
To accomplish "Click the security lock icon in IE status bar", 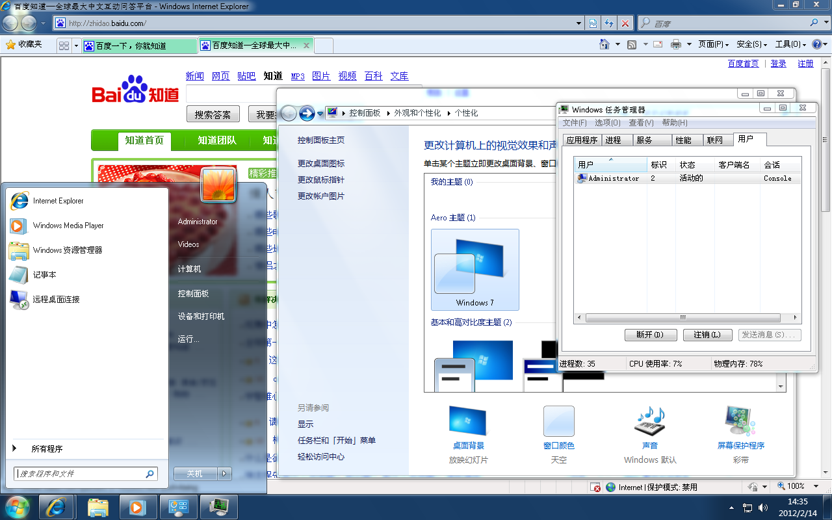I will [x=752, y=487].
